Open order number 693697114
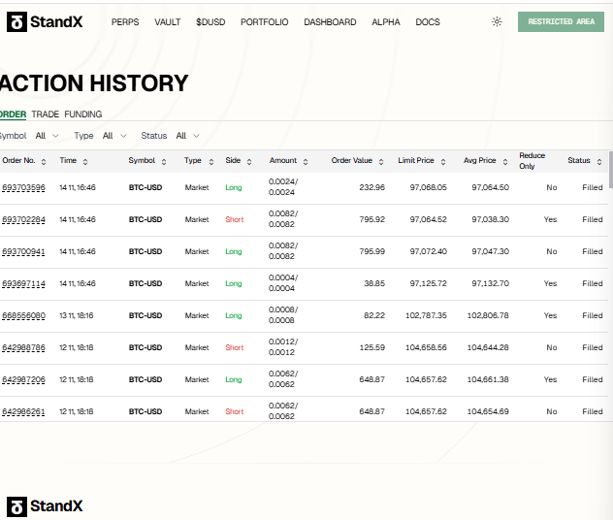Image resolution: width=613 pixels, height=520 pixels. tap(23, 284)
